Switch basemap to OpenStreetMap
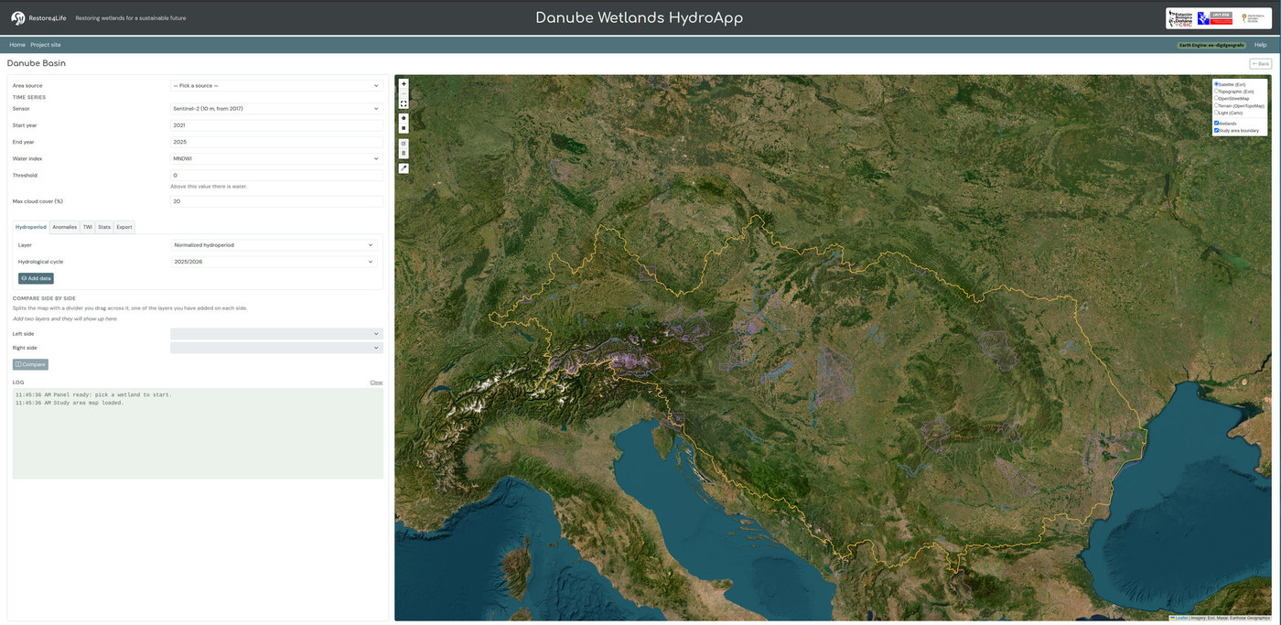The image size is (1281, 625). [x=1216, y=98]
